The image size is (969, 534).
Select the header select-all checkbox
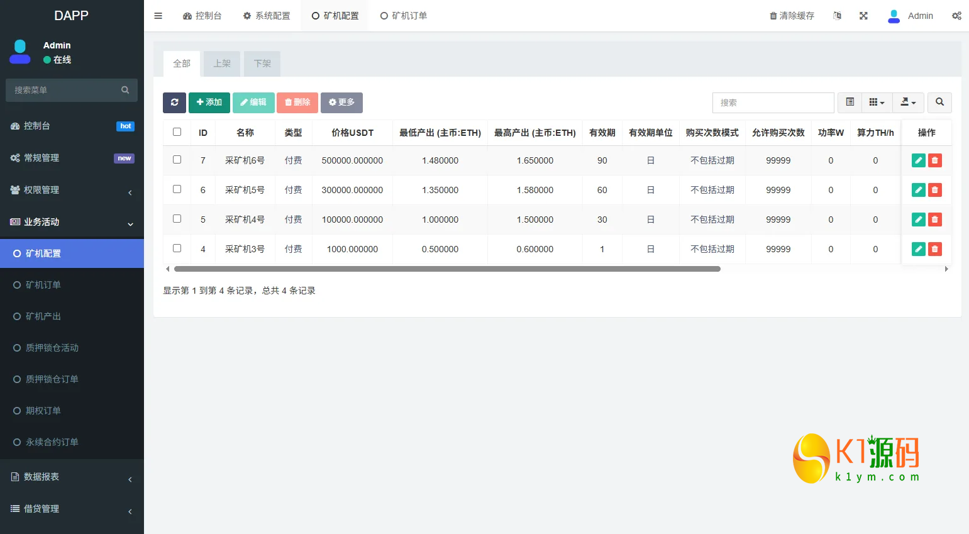(x=177, y=132)
